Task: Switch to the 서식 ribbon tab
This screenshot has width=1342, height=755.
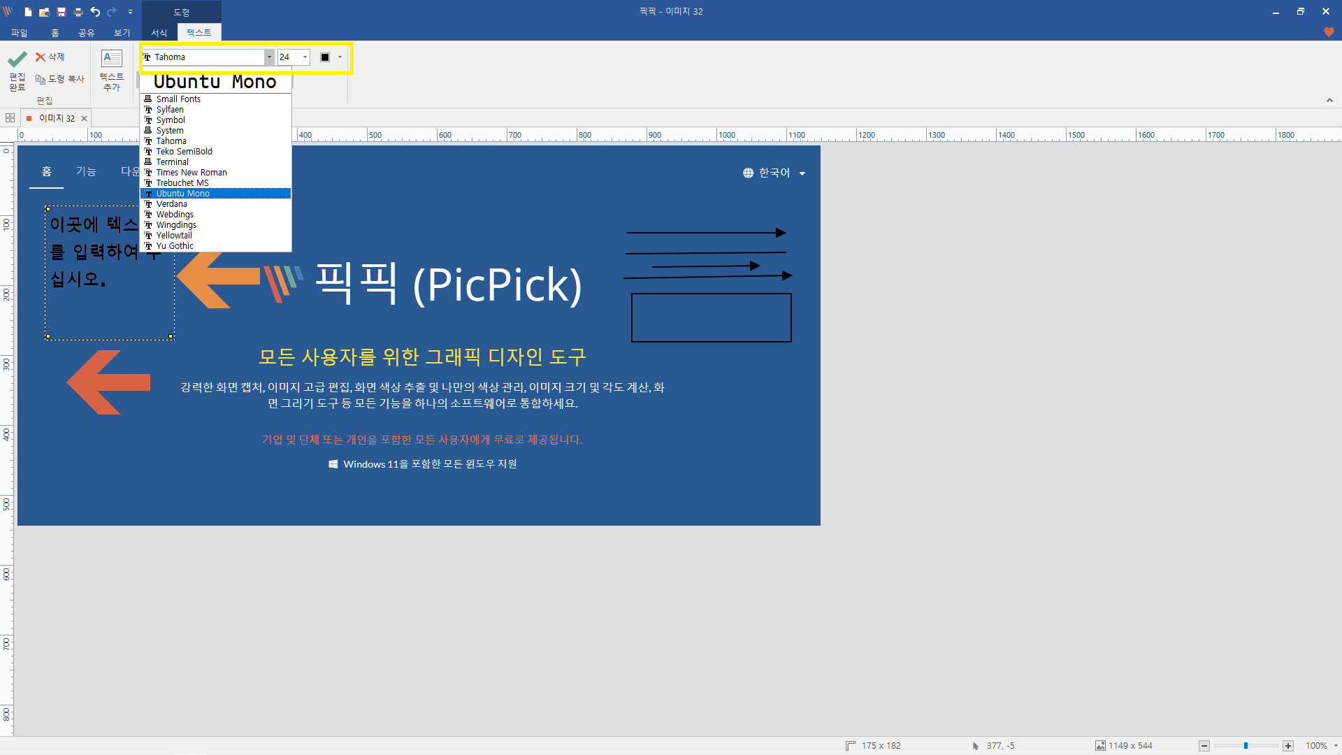Action: pos(159,31)
